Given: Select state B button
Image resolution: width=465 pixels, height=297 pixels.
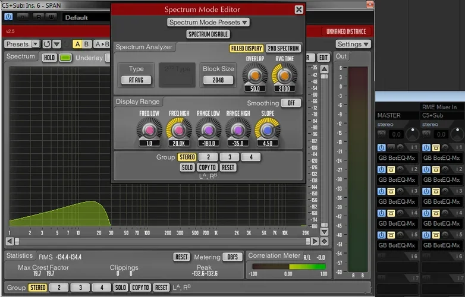Looking at the screenshot, I should coord(86,44).
